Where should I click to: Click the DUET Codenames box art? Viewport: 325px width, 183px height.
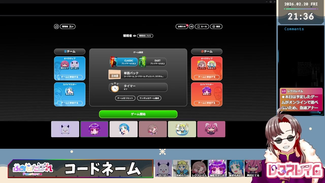(x=142, y=62)
